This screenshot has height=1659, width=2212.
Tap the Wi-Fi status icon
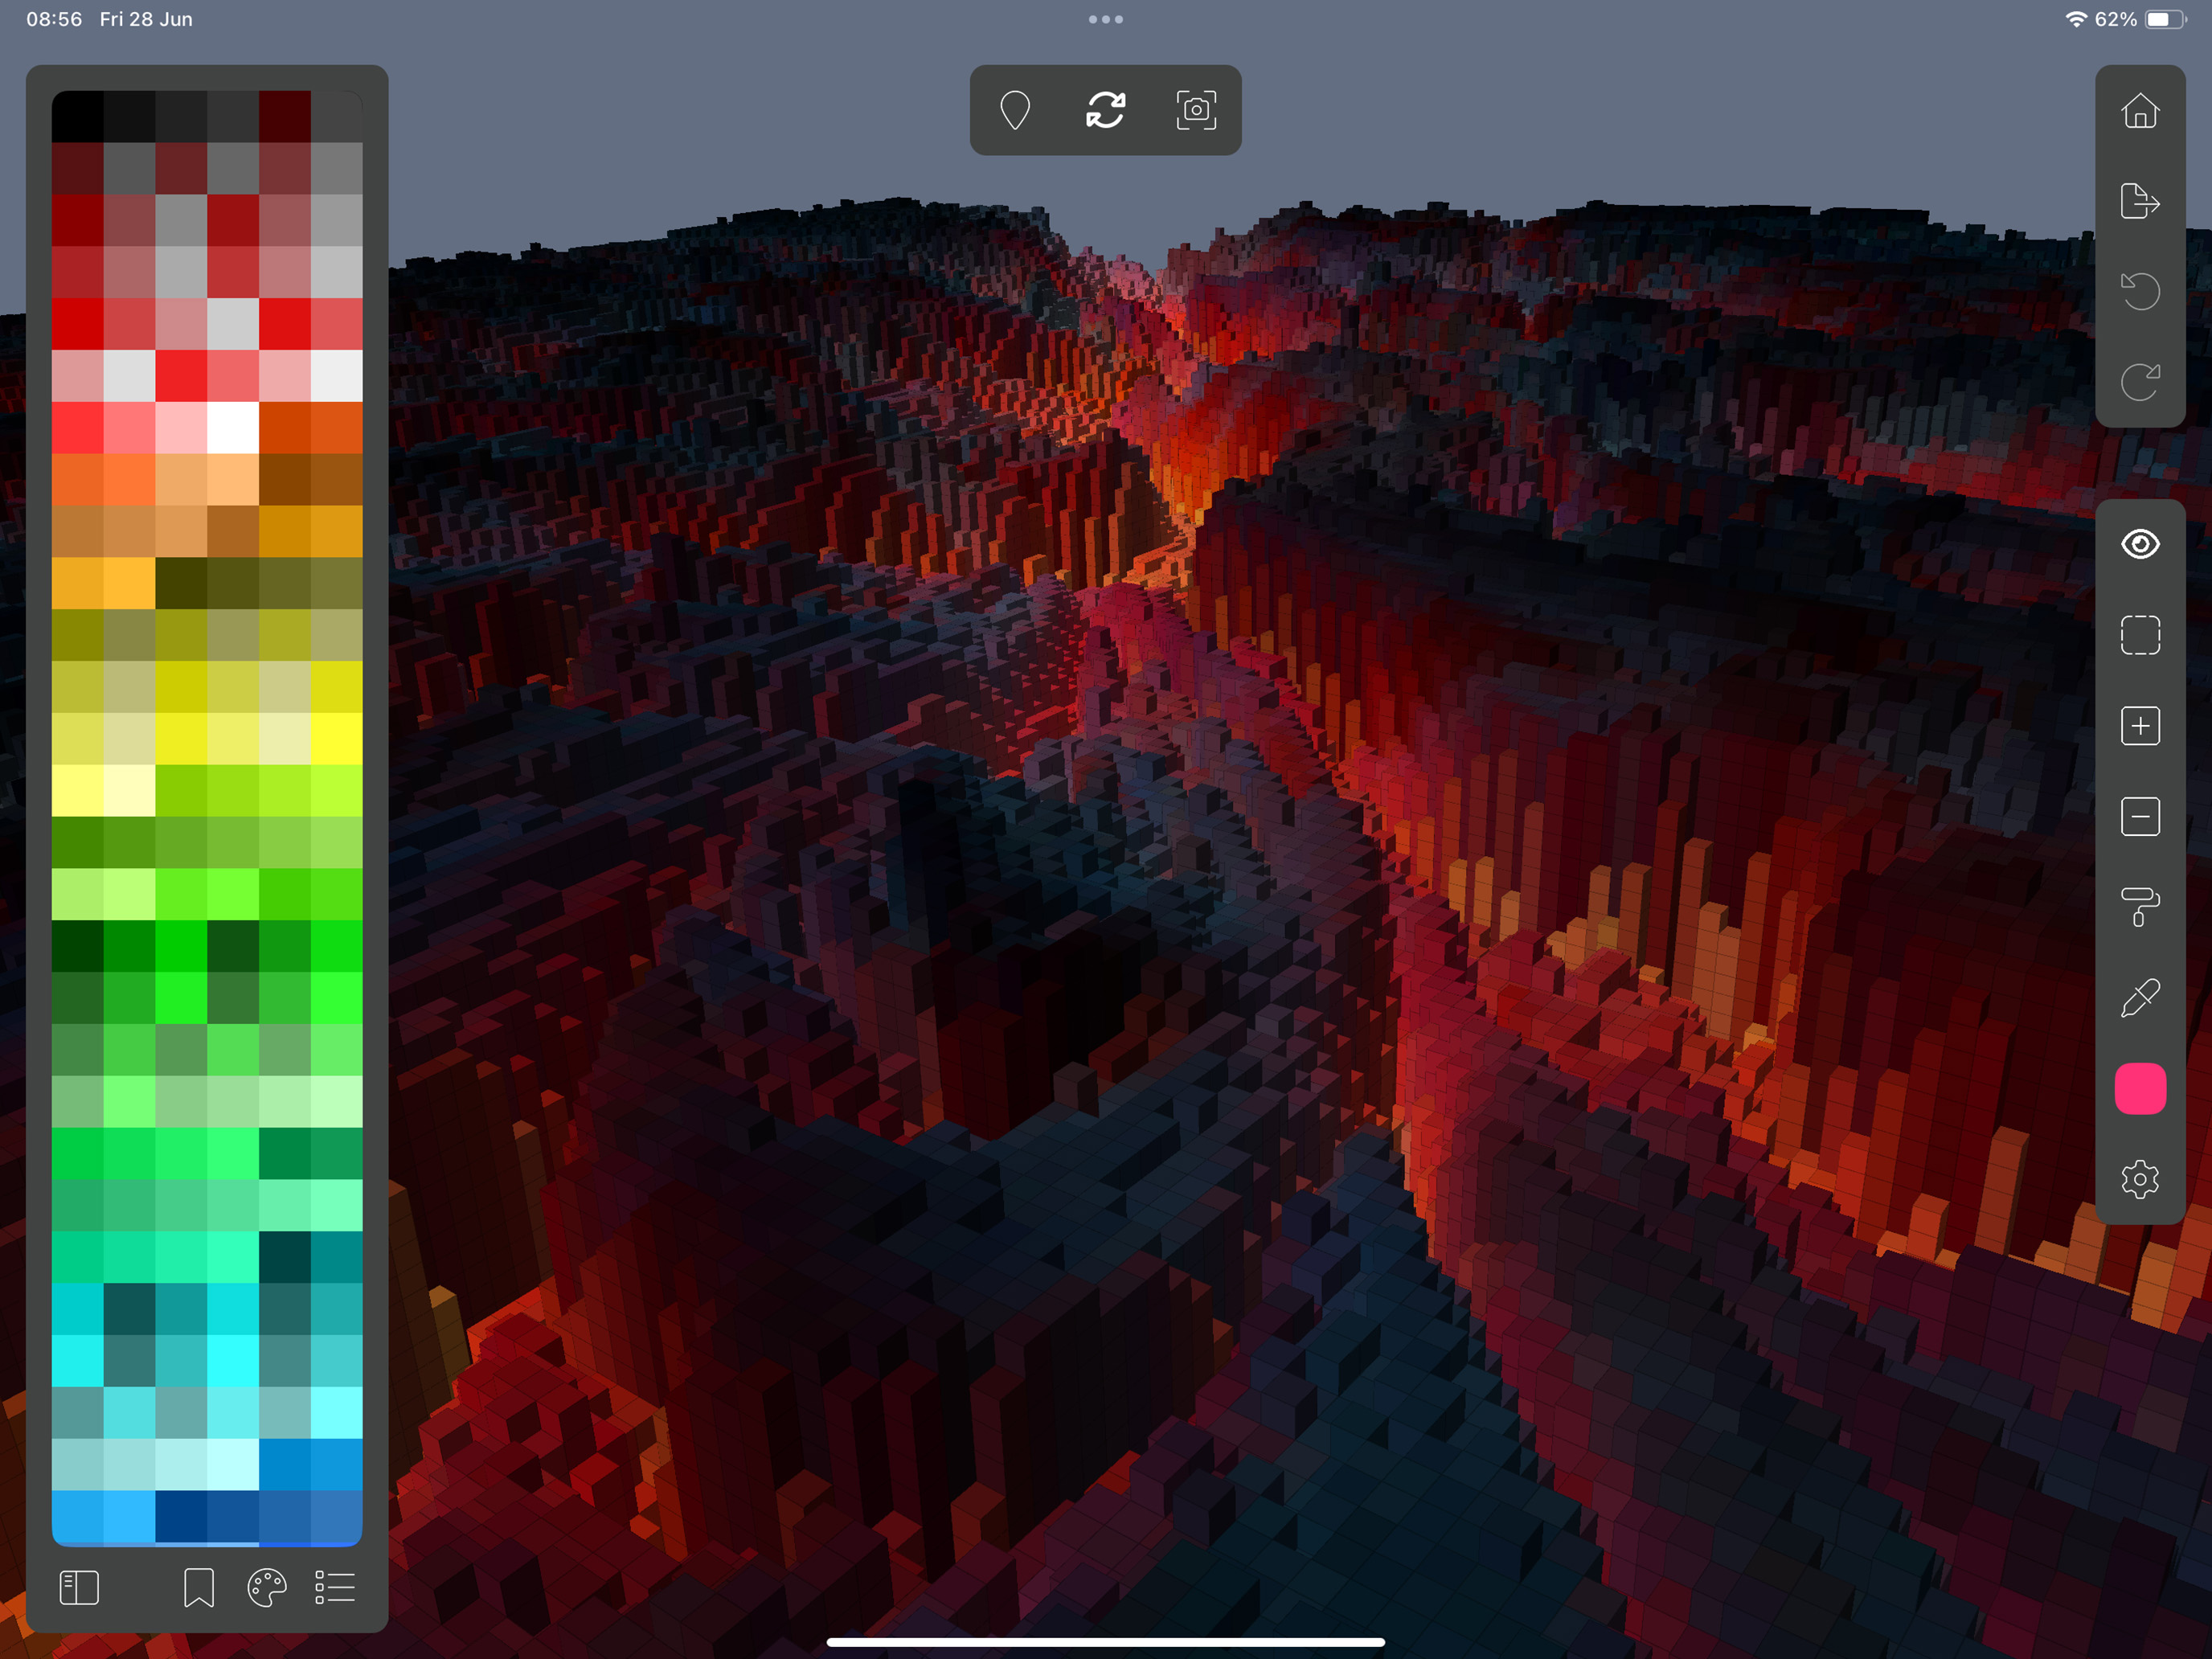coord(2076,19)
